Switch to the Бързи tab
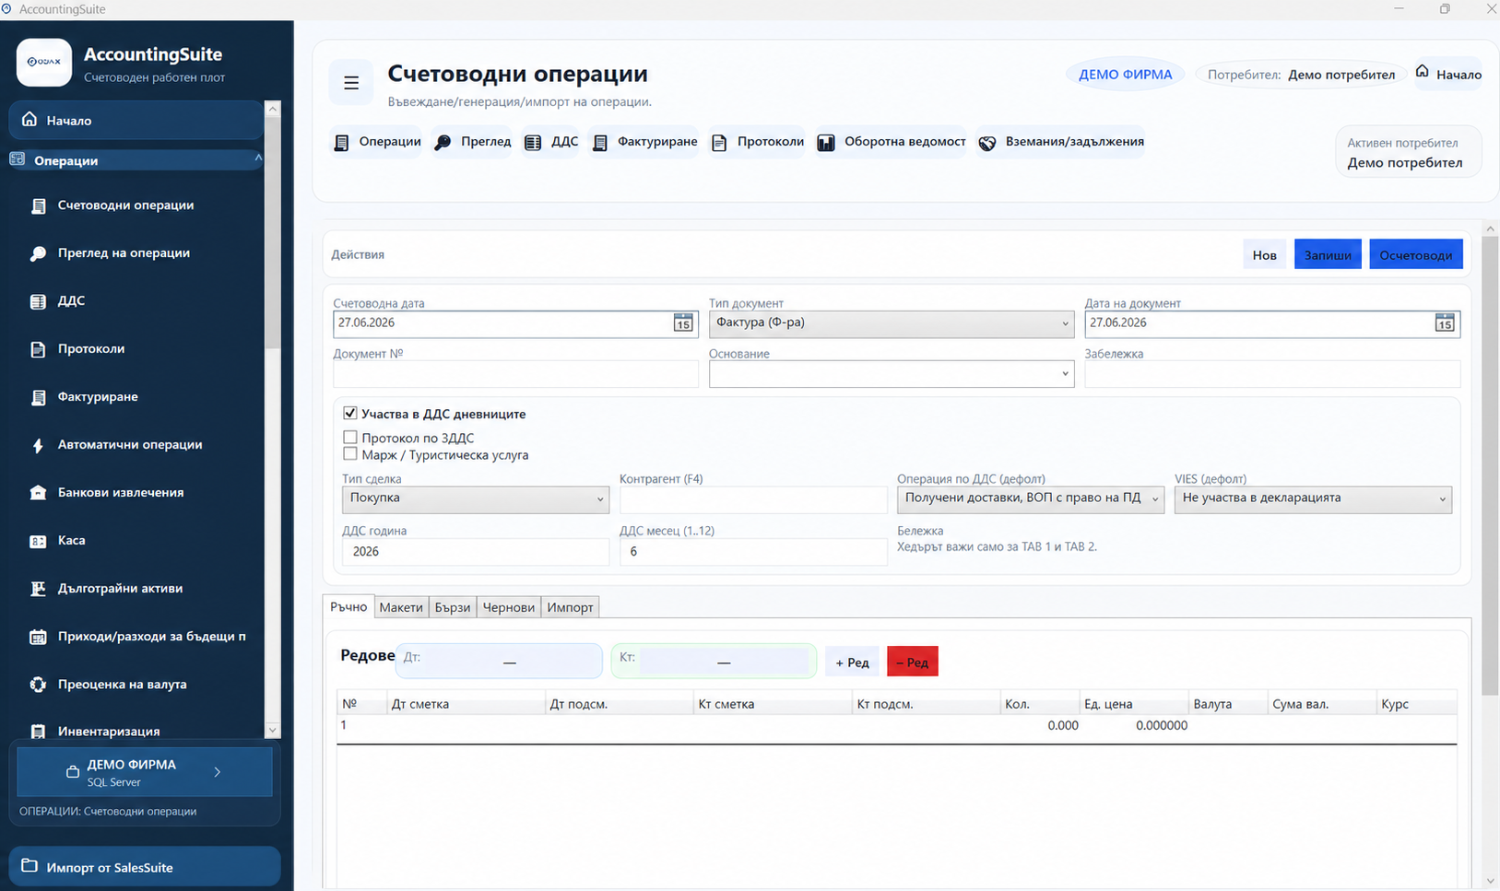Viewport: 1500px width, 891px height. [453, 607]
